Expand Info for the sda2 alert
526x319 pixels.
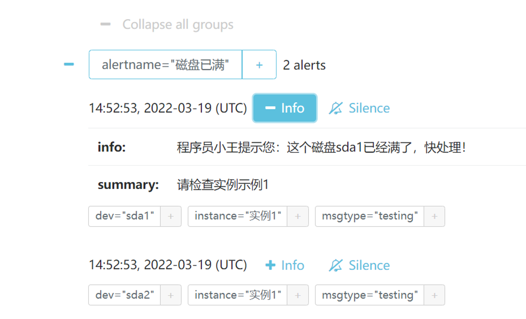[x=285, y=265]
